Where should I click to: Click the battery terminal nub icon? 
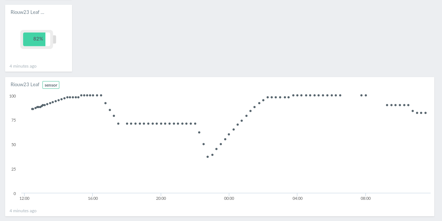click(x=55, y=39)
